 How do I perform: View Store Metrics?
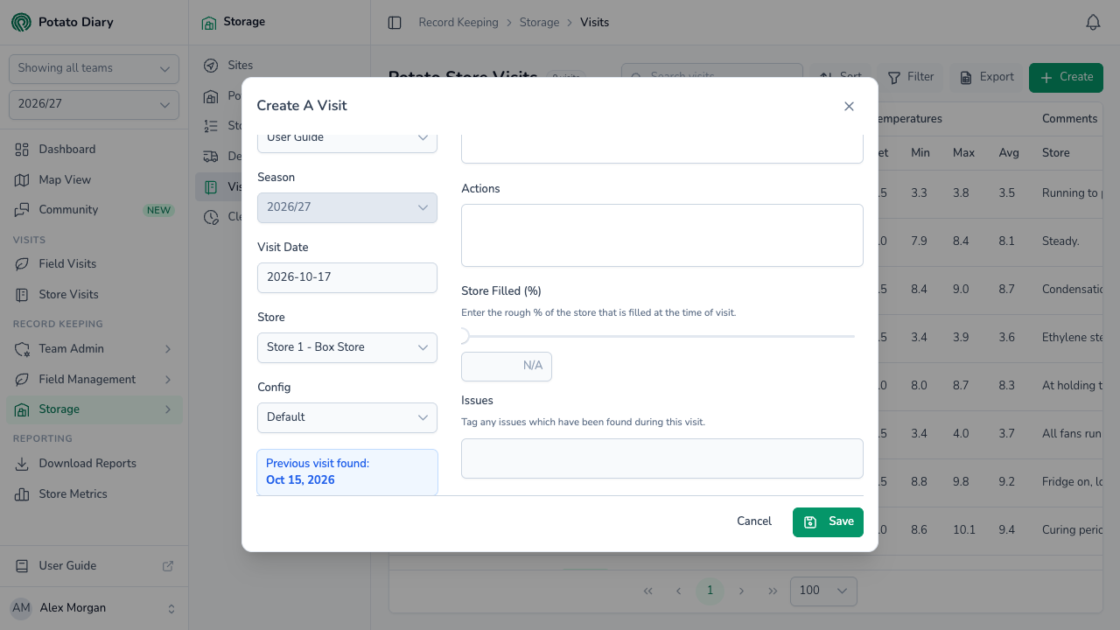pos(94,494)
